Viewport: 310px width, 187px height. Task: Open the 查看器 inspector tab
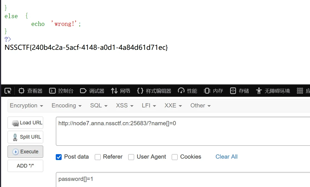coord(30,91)
